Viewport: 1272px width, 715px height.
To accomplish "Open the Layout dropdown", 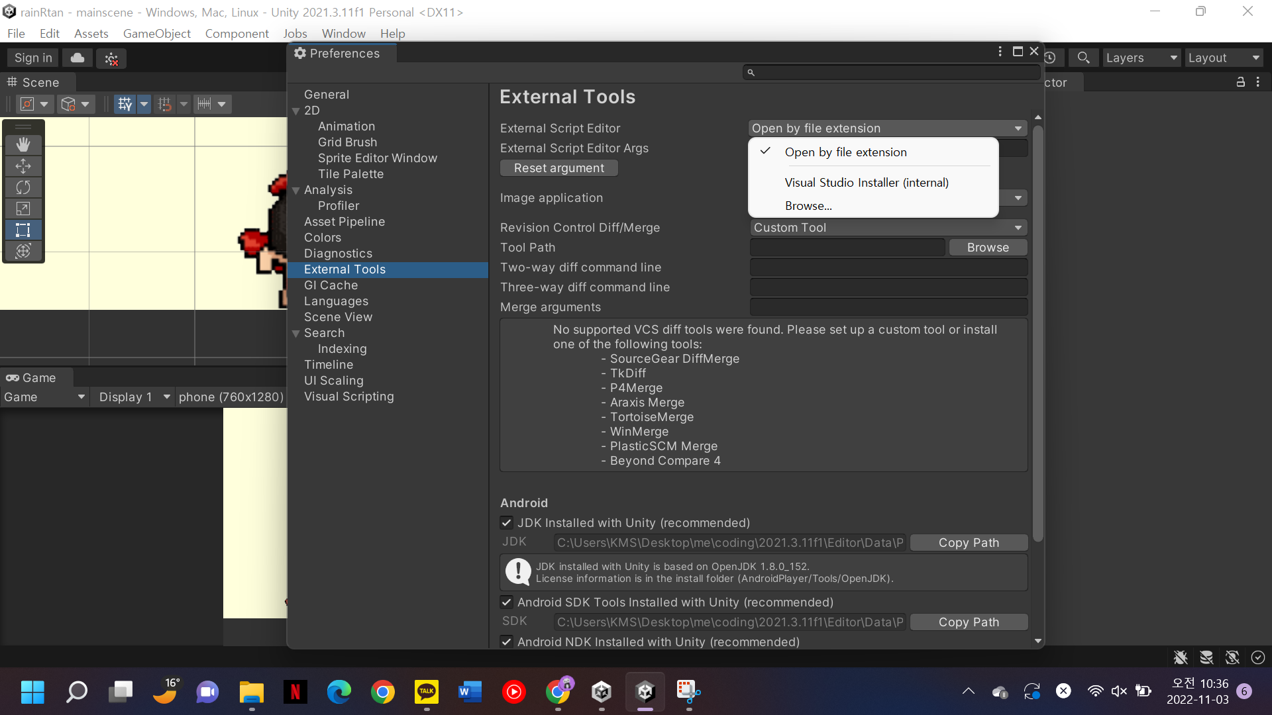I will click(1224, 58).
